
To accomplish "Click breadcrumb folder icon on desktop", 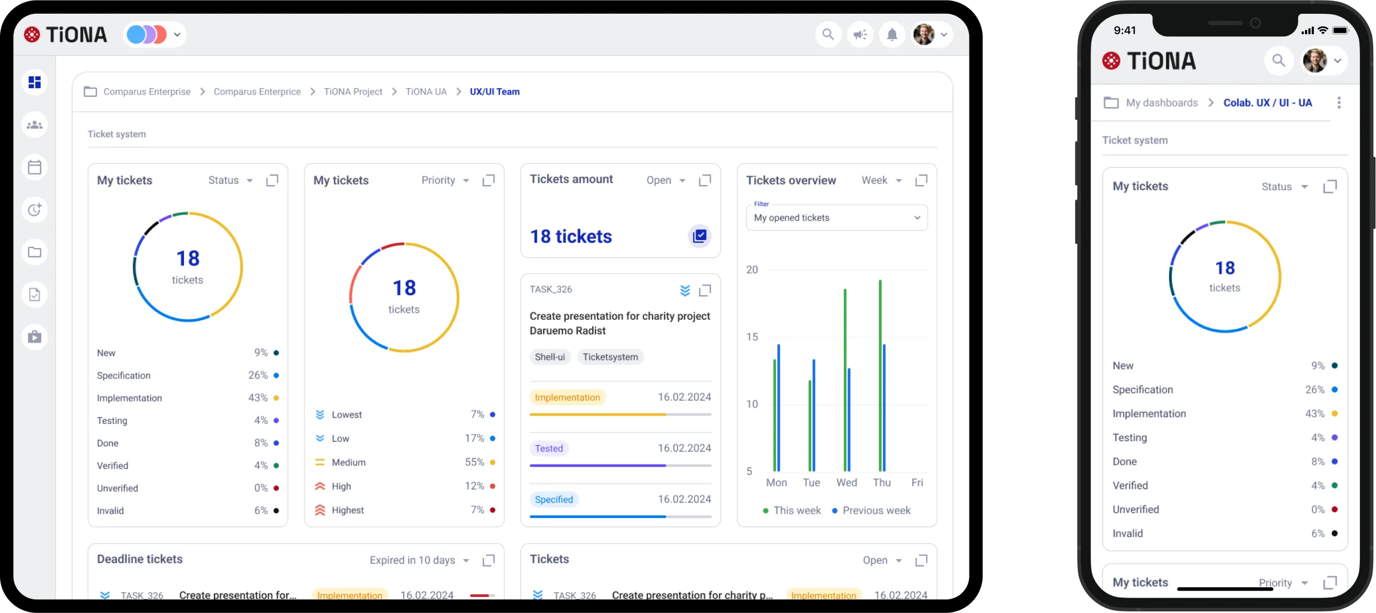I will [x=91, y=91].
